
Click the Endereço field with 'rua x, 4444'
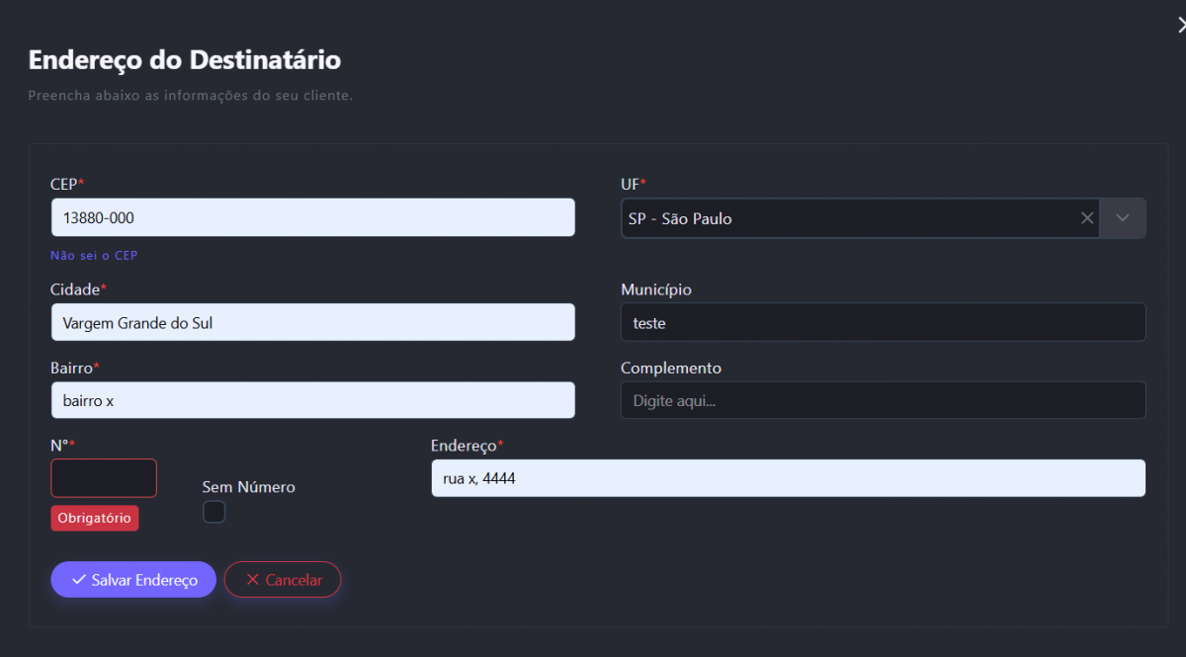788,478
